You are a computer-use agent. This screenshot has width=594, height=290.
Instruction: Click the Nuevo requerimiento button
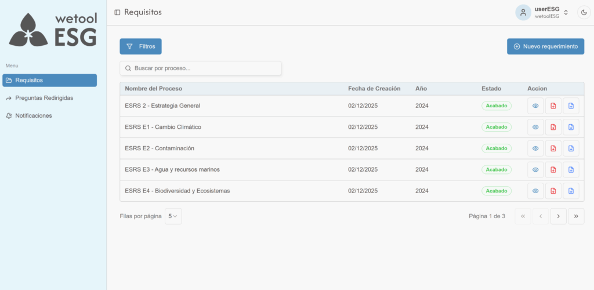pyautogui.click(x=545, y=46)
